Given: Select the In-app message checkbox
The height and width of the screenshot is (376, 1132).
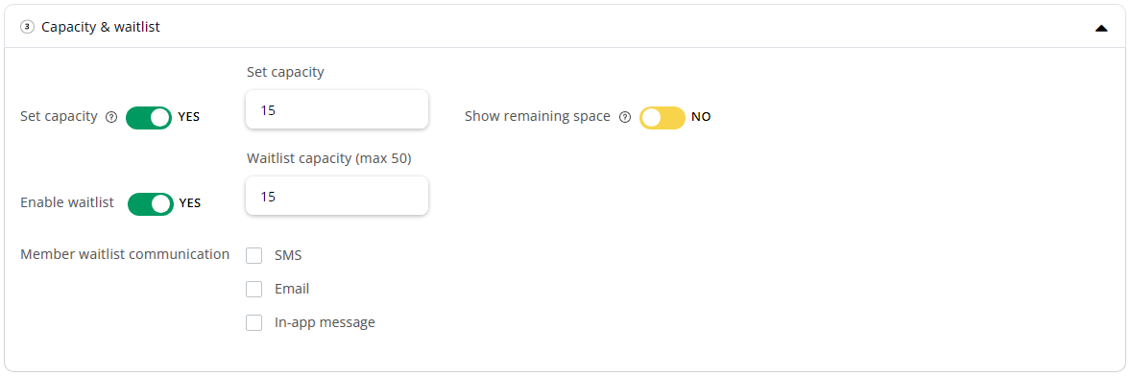Looking at the screenshot, I should coord(254,322).
